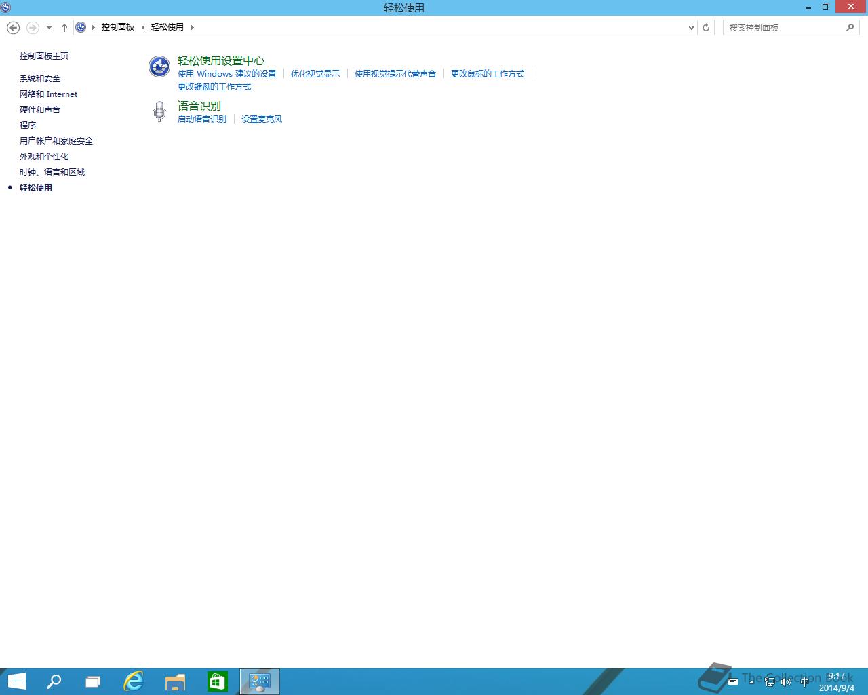Show hidden tray icons arrow
This screenshot has width=868, height=695.
point(751,682)
